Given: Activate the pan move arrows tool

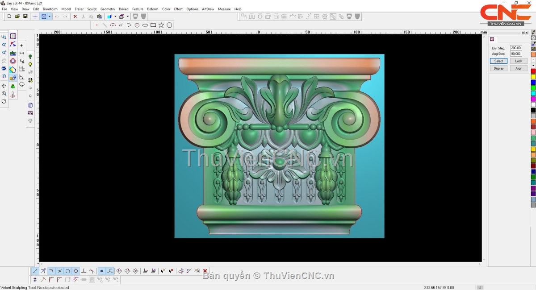Looking at the screenshot, I should pos(4,86).
